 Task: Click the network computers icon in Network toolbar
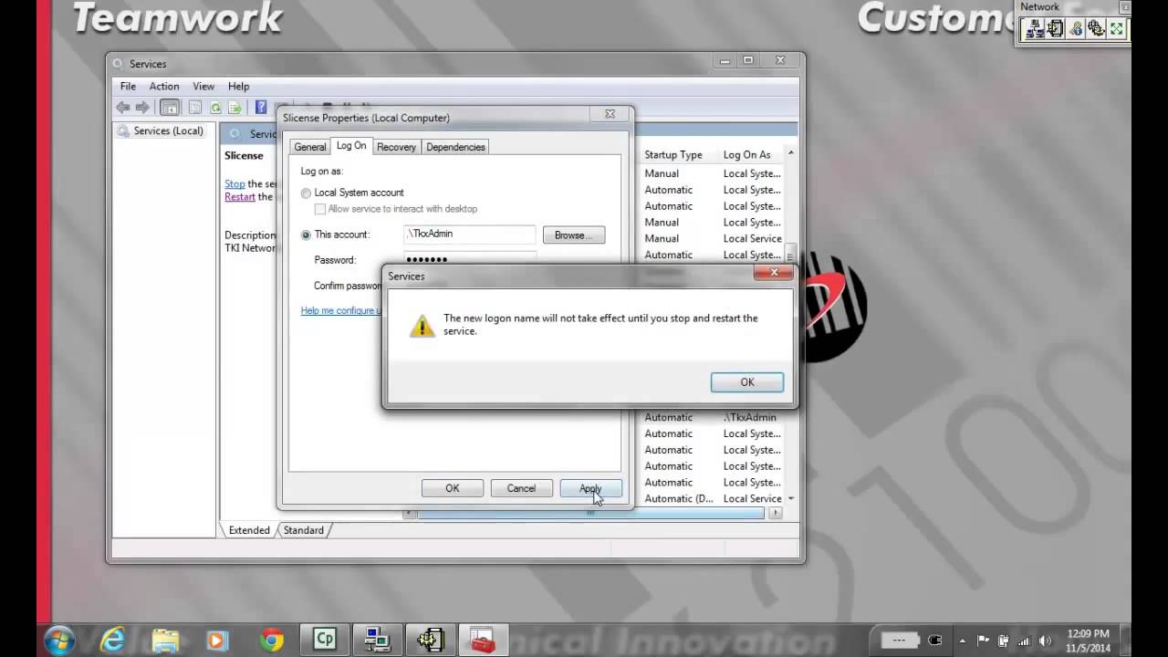click(x=1034, y=29)
